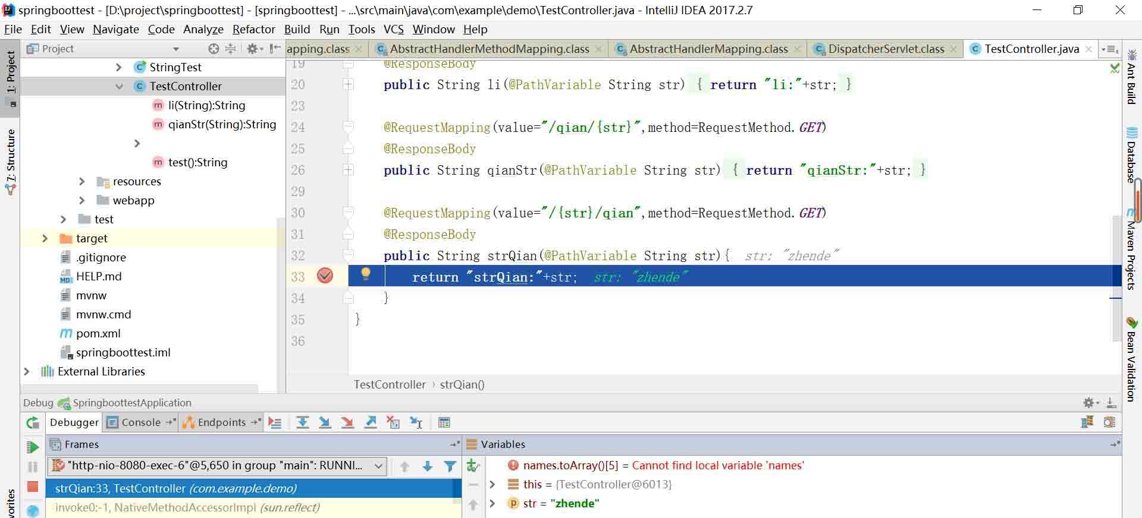Open Project view dropdown

[175, 49]
